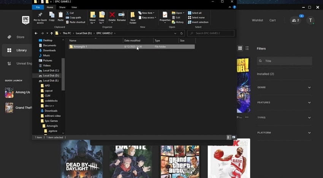
Task: Open Grand Theft Auto V game tile
Action: [180, 162]
